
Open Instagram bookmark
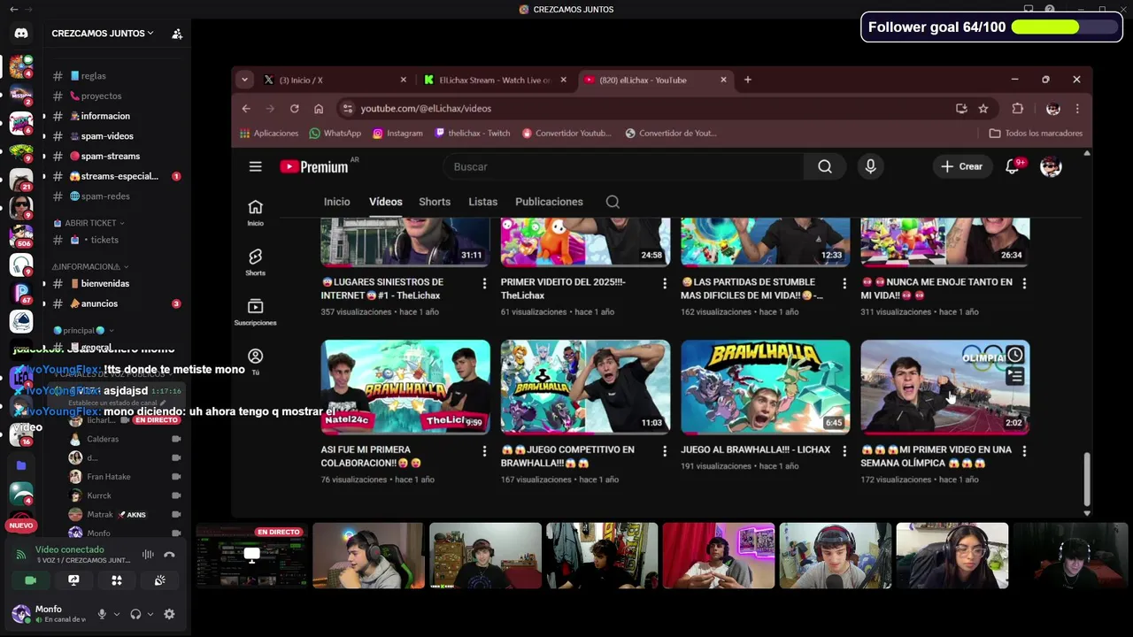397,133
